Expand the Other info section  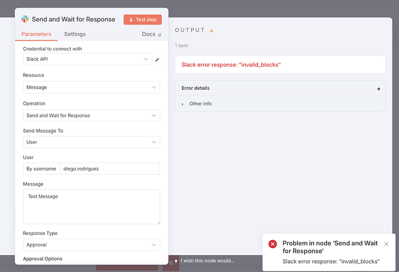point(197,104)
